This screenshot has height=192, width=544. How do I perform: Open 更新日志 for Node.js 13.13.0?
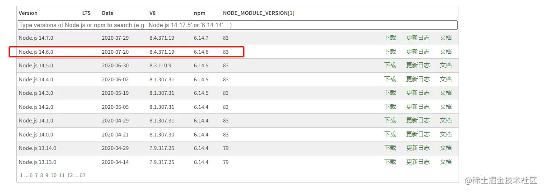(x=418, y=162)
